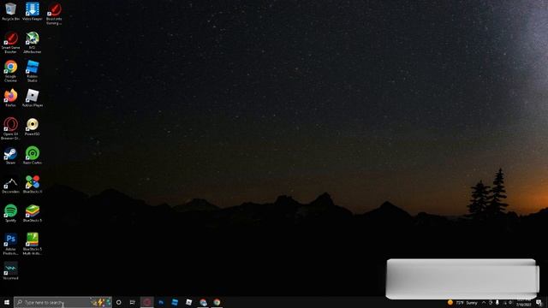Open Roblox Player from the taskbar
The width and height of the screenshot is (548, 308).
(188, 302)
